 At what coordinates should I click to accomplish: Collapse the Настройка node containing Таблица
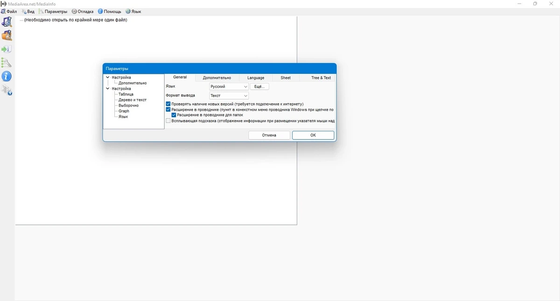108,89
